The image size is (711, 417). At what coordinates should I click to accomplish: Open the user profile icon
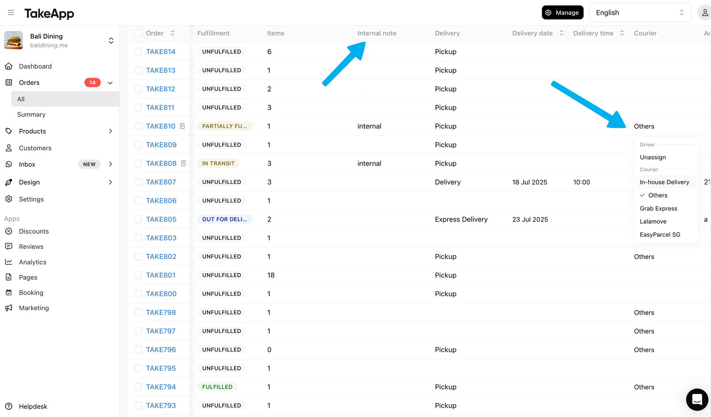pyautogui.click(x=705, y=13)
